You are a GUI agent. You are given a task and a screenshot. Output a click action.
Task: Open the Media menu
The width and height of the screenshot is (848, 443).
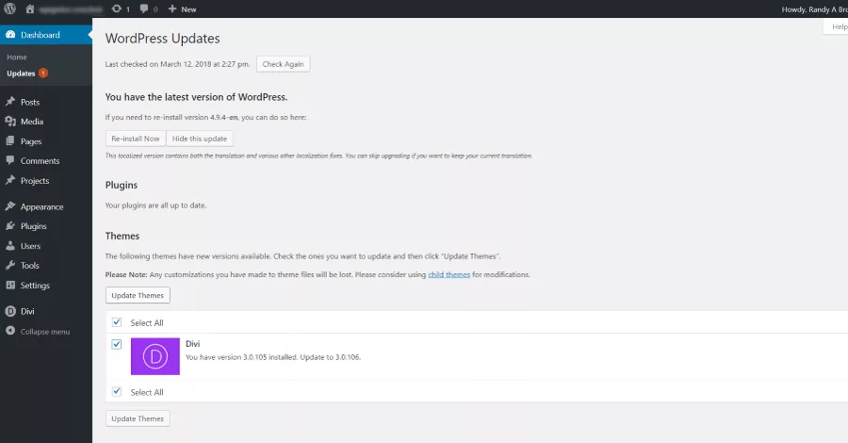(32, 122)
